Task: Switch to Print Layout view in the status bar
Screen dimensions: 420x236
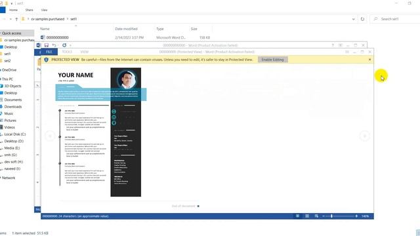Action: point(307,216)
